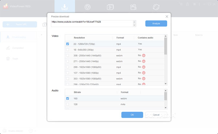
Task: Click the video list scrollbar down arrow
Action: 165,83
